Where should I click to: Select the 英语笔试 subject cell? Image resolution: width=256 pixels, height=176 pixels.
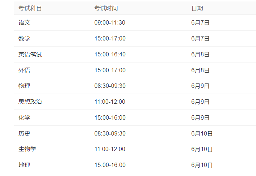30,54
